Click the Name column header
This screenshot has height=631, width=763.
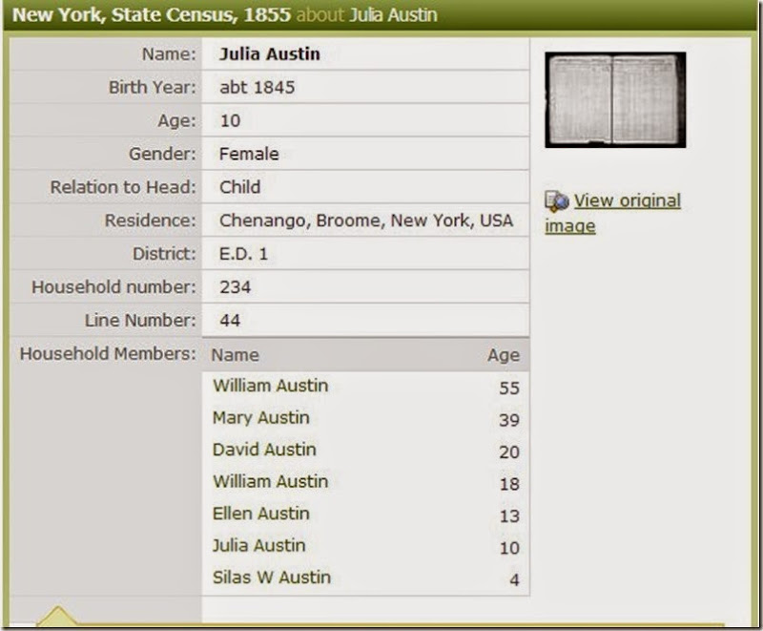(235, 355)
